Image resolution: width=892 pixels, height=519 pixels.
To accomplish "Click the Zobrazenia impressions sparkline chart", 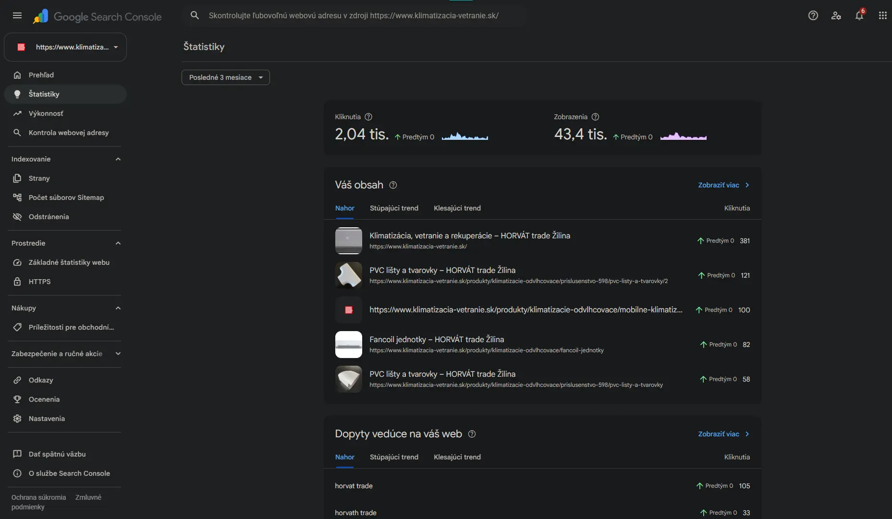I will (x=684, y=136).
